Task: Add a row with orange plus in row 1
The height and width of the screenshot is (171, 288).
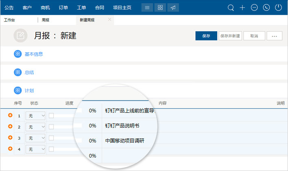Action: 10,116
